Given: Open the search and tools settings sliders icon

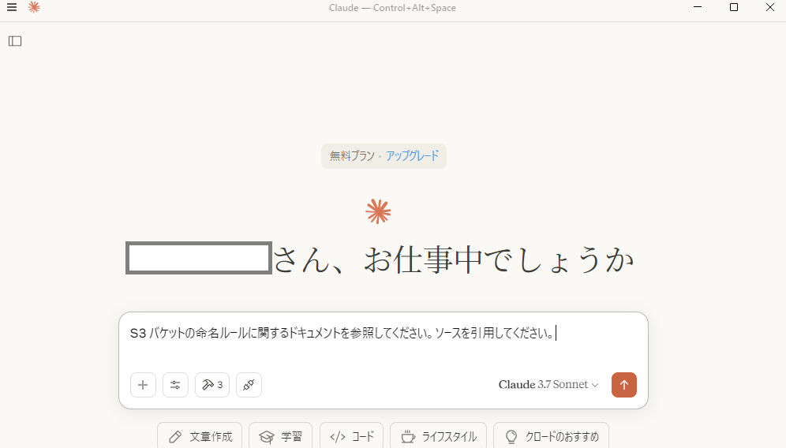Looking at the screenshot, I should [175, 385].
